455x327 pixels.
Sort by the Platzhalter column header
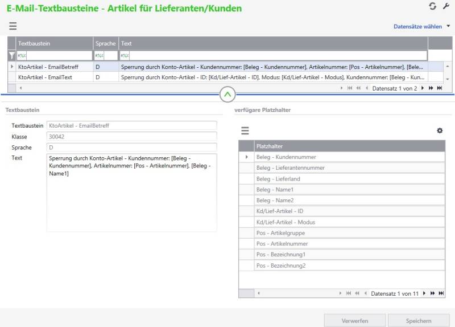click(x=341, y=146)
